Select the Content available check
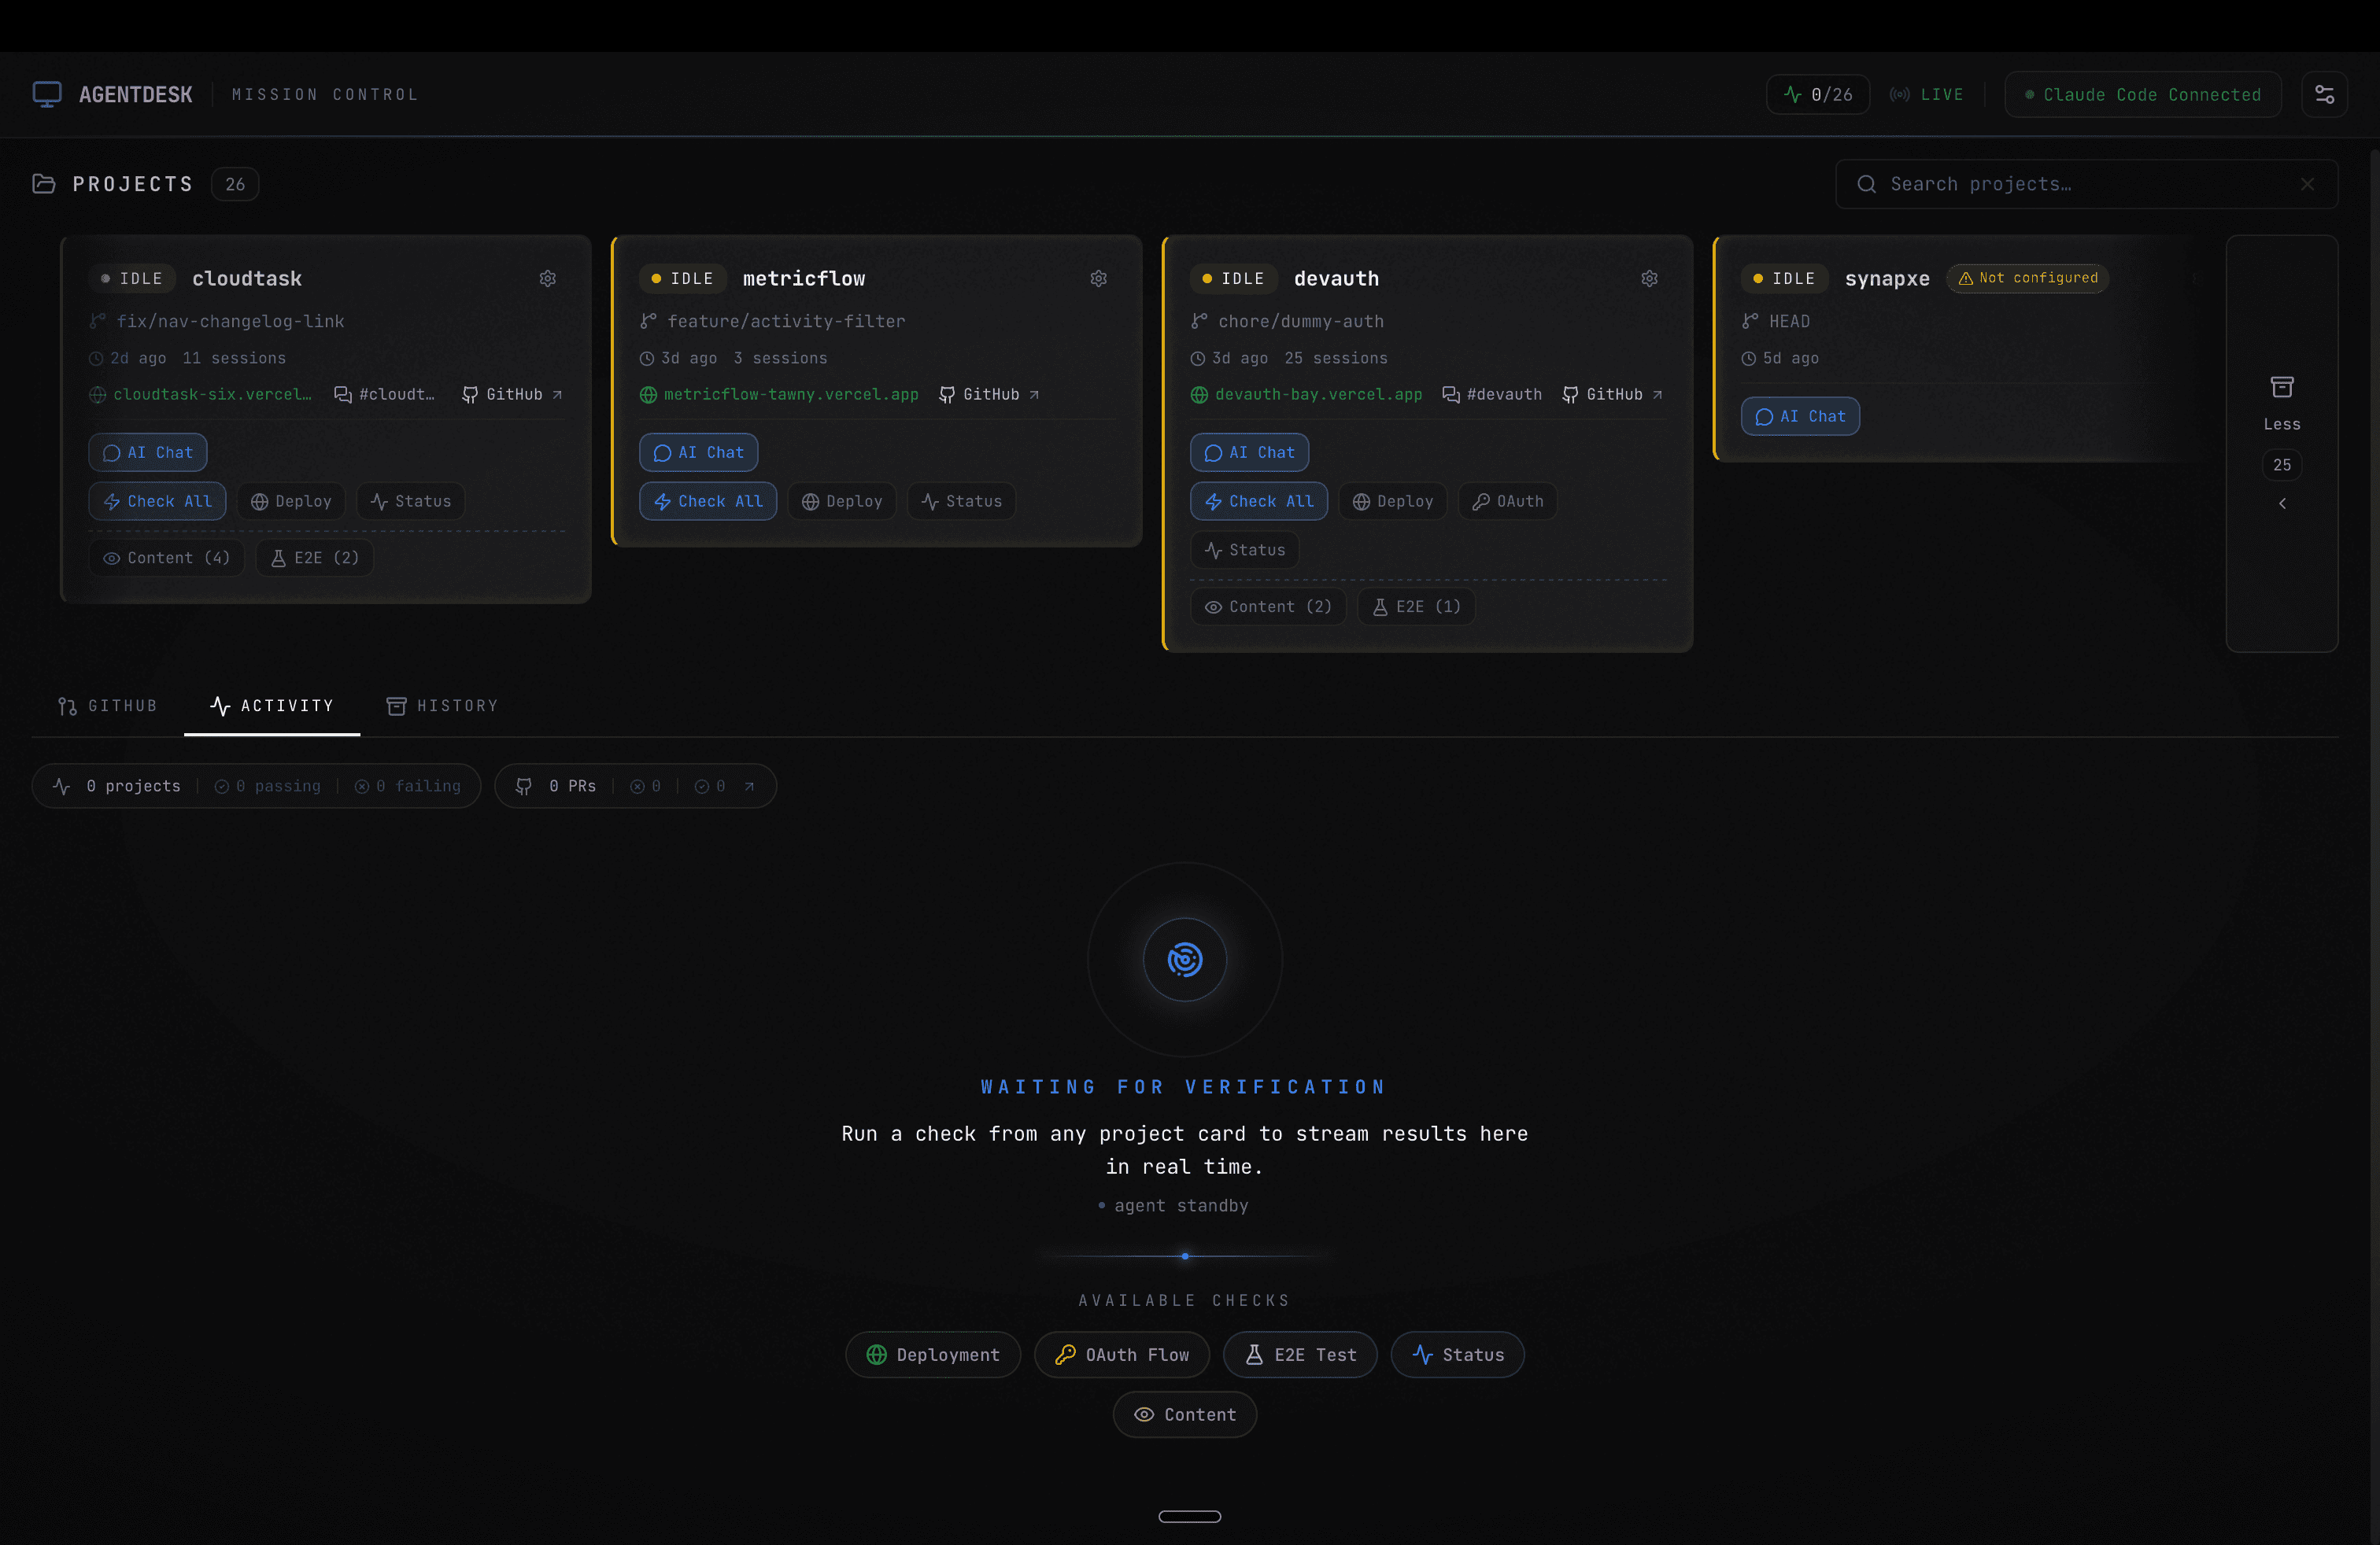This screenshot has width=2380, height=1545. (x=1185, y=1415)
